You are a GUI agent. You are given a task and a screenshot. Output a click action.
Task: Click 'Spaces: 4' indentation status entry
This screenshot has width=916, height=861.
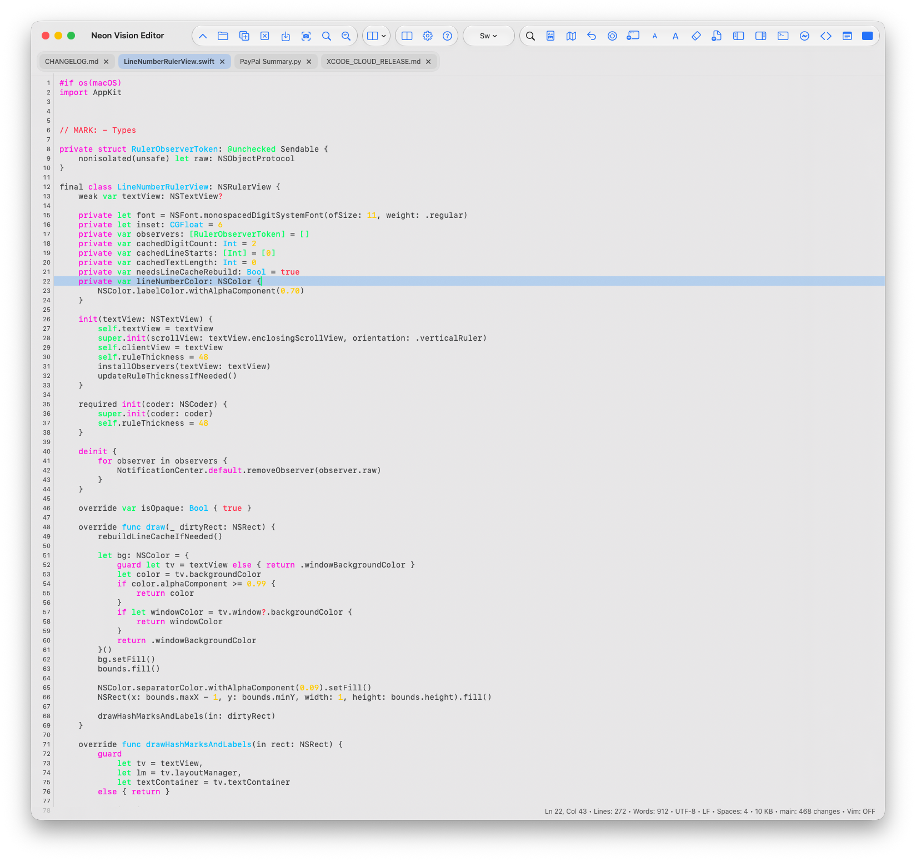(x=732, y=812)
